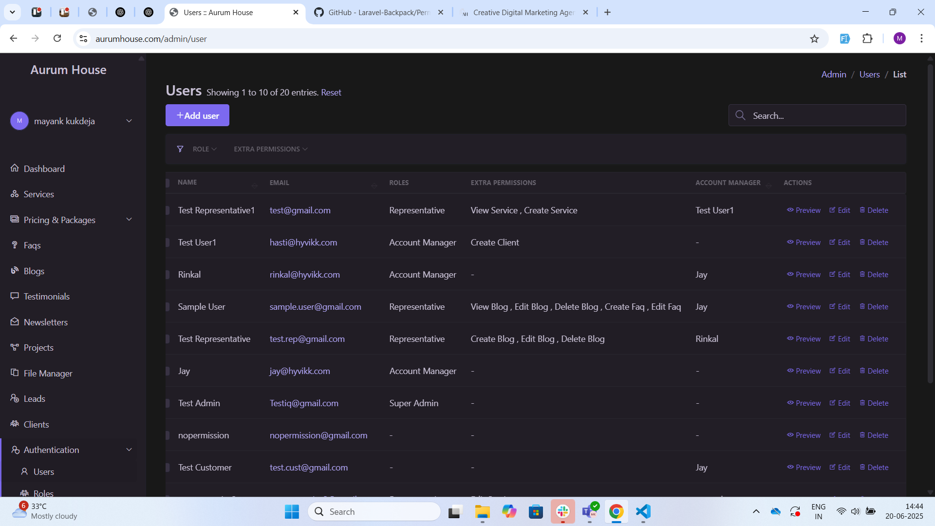
Task: Collapse the Authentication submenu
Action: (129, 450)
